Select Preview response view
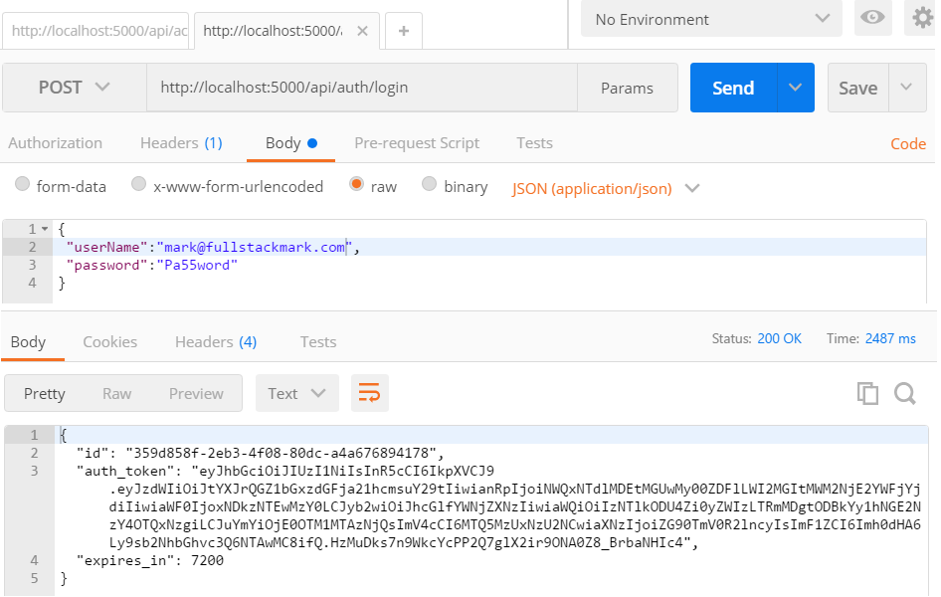This screenshot has width=941, height=597. click(196, 393)
